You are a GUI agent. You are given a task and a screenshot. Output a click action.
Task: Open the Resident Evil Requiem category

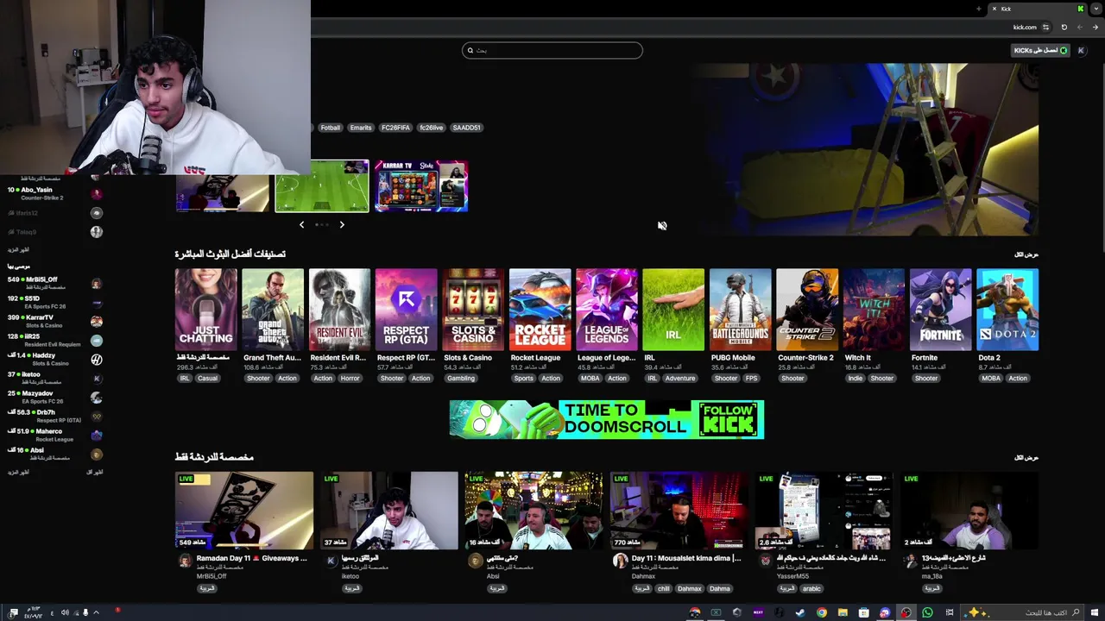pyautogui.click(x=339, y=310)
